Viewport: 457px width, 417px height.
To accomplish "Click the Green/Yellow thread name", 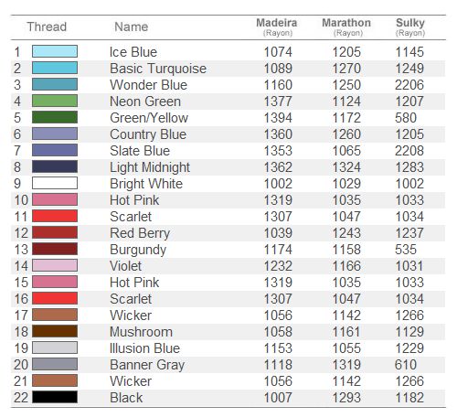I will pos(149,118).
